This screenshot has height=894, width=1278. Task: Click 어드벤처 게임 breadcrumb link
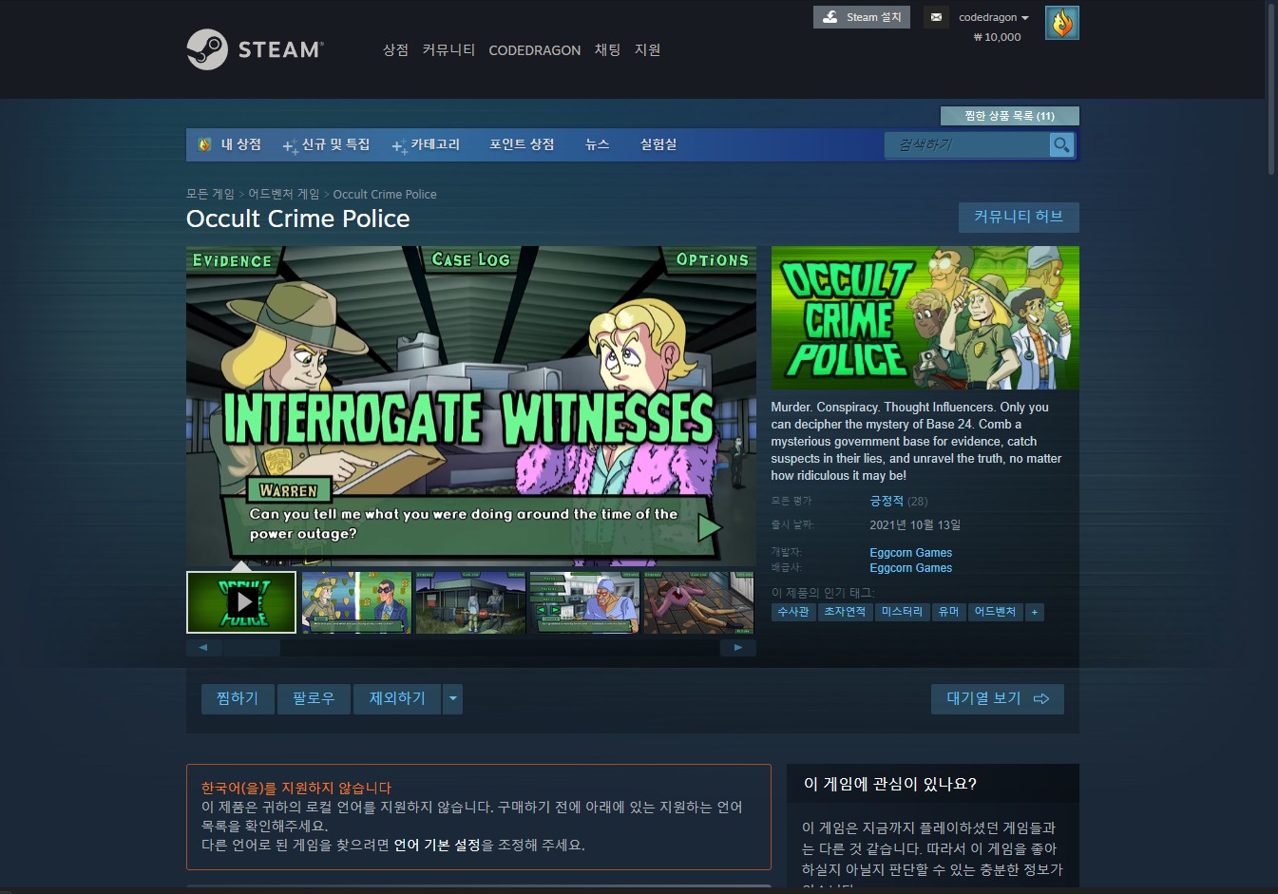pyautogui.click(x=284, y=194)
